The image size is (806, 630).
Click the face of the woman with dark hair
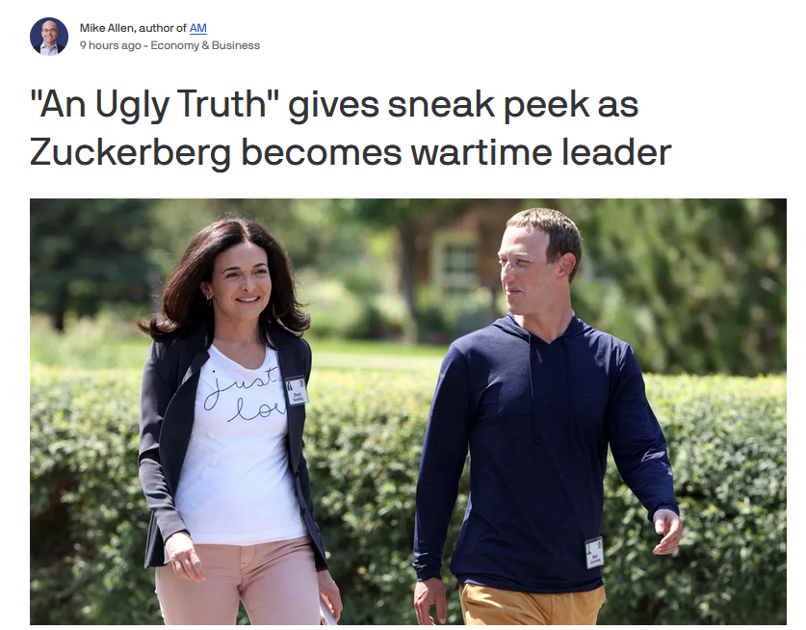click(241, 286)
